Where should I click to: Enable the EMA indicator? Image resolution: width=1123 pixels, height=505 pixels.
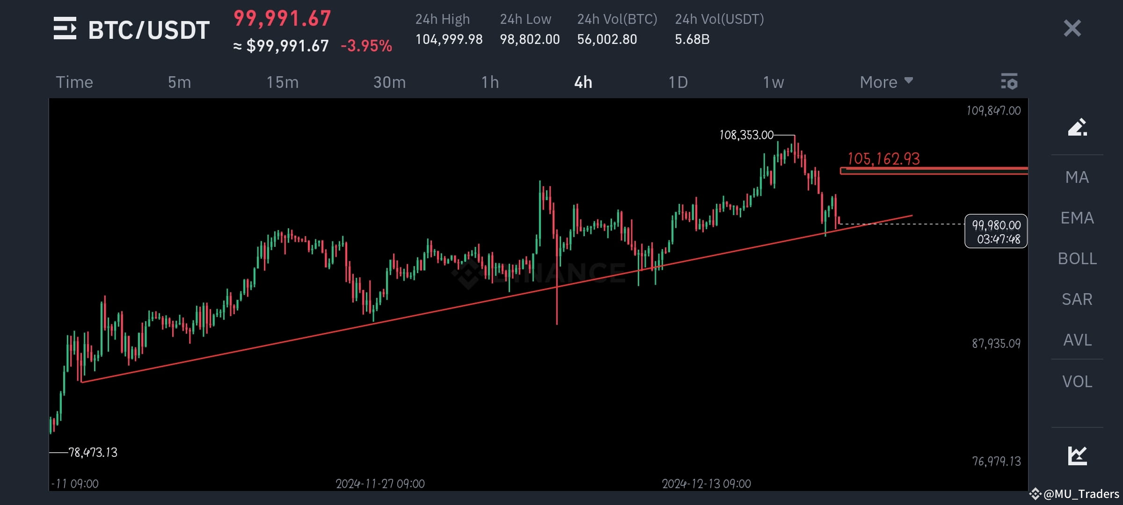pos(1078,218)
